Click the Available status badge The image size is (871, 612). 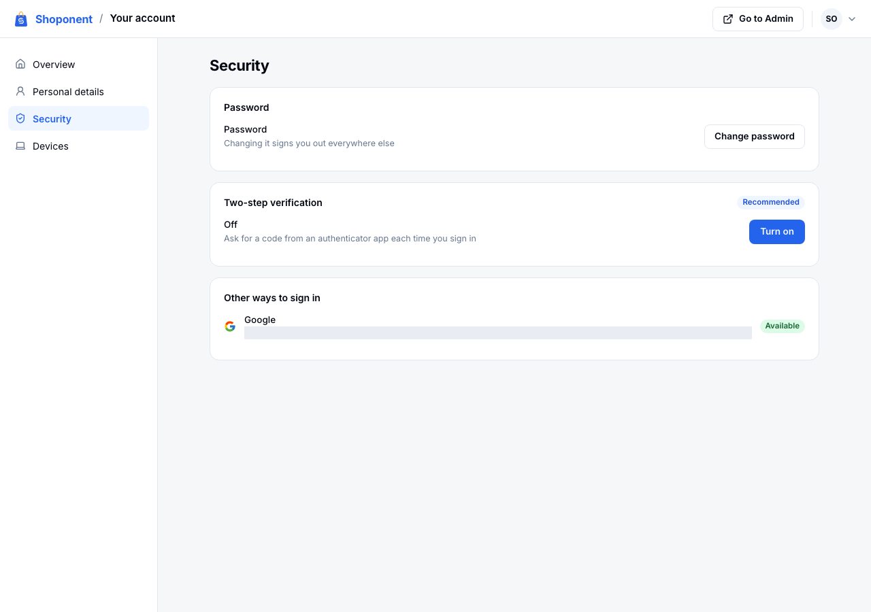tap(783, 326)
